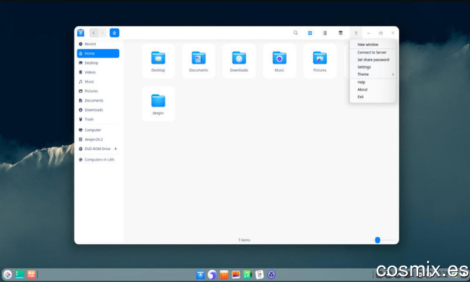Toggle the main menu button
The width and height of the screenshot is (470, 282).
coord(356,33)
